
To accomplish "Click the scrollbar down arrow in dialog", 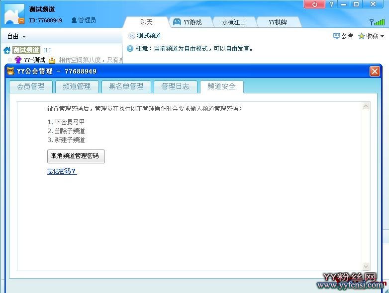I will point(366,267).
